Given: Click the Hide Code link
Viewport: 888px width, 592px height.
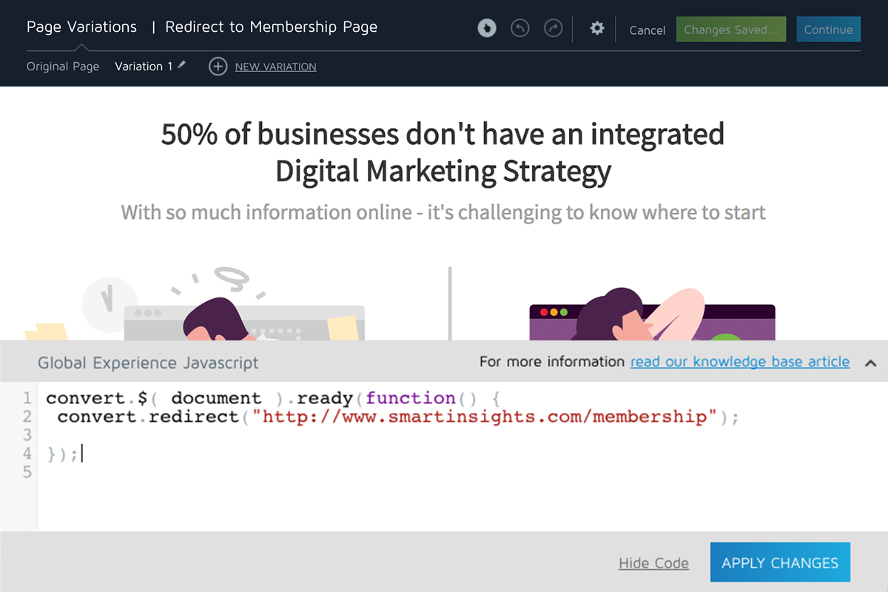Looking at the screenshot, I should (653, 563).
